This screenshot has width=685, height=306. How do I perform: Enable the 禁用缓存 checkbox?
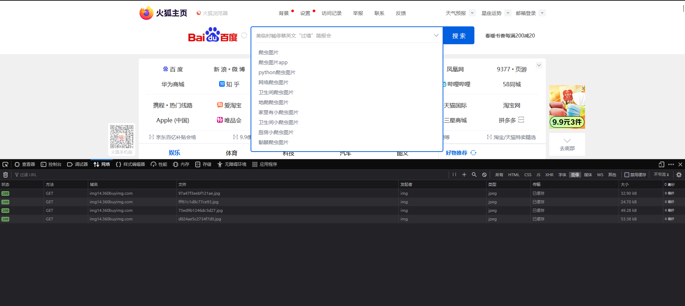pyautogui.click(x=626, y=175)
